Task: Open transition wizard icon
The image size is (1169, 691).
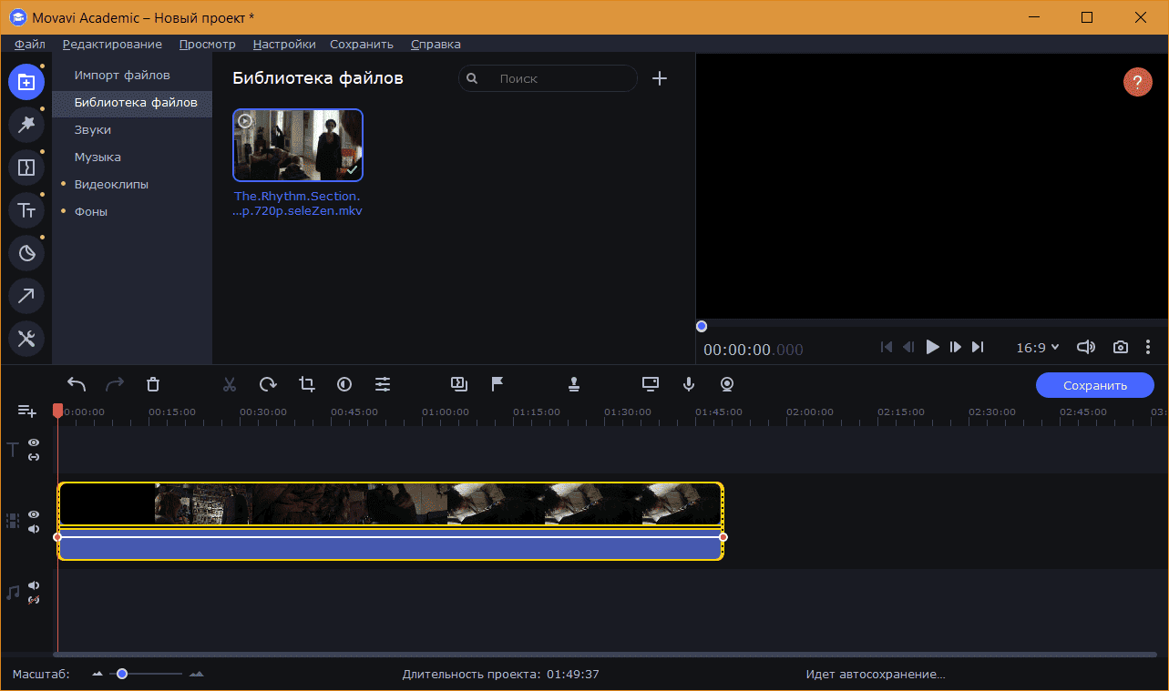Action: [459, 384]
